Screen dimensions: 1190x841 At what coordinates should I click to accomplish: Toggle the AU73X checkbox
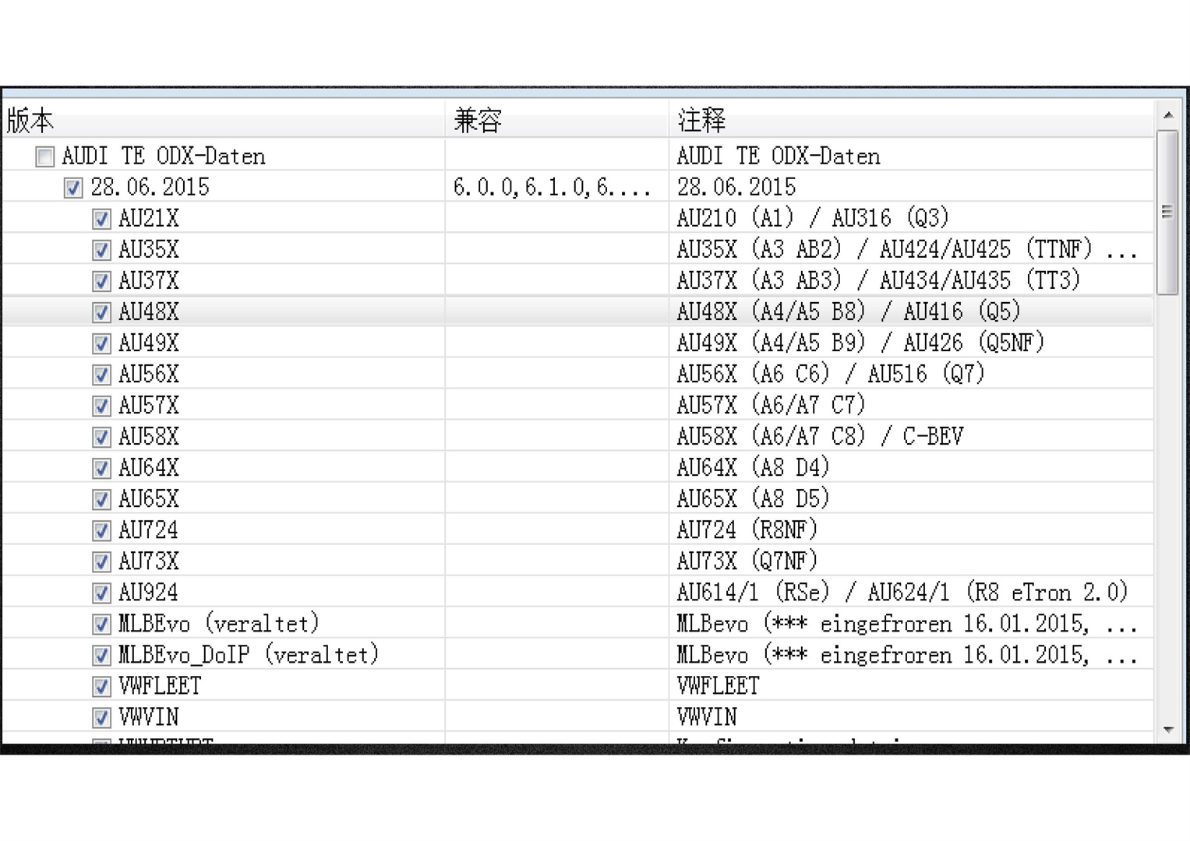click(101, 561)
